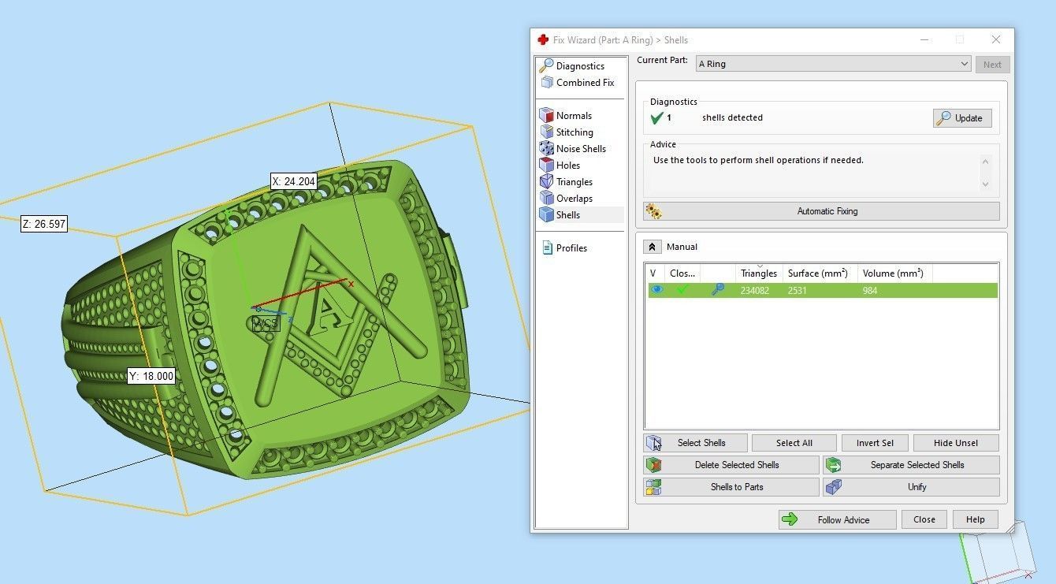The width and height of the screenshot is (1056, 584).
Task: Click the Next button
Action: point(992,65)
